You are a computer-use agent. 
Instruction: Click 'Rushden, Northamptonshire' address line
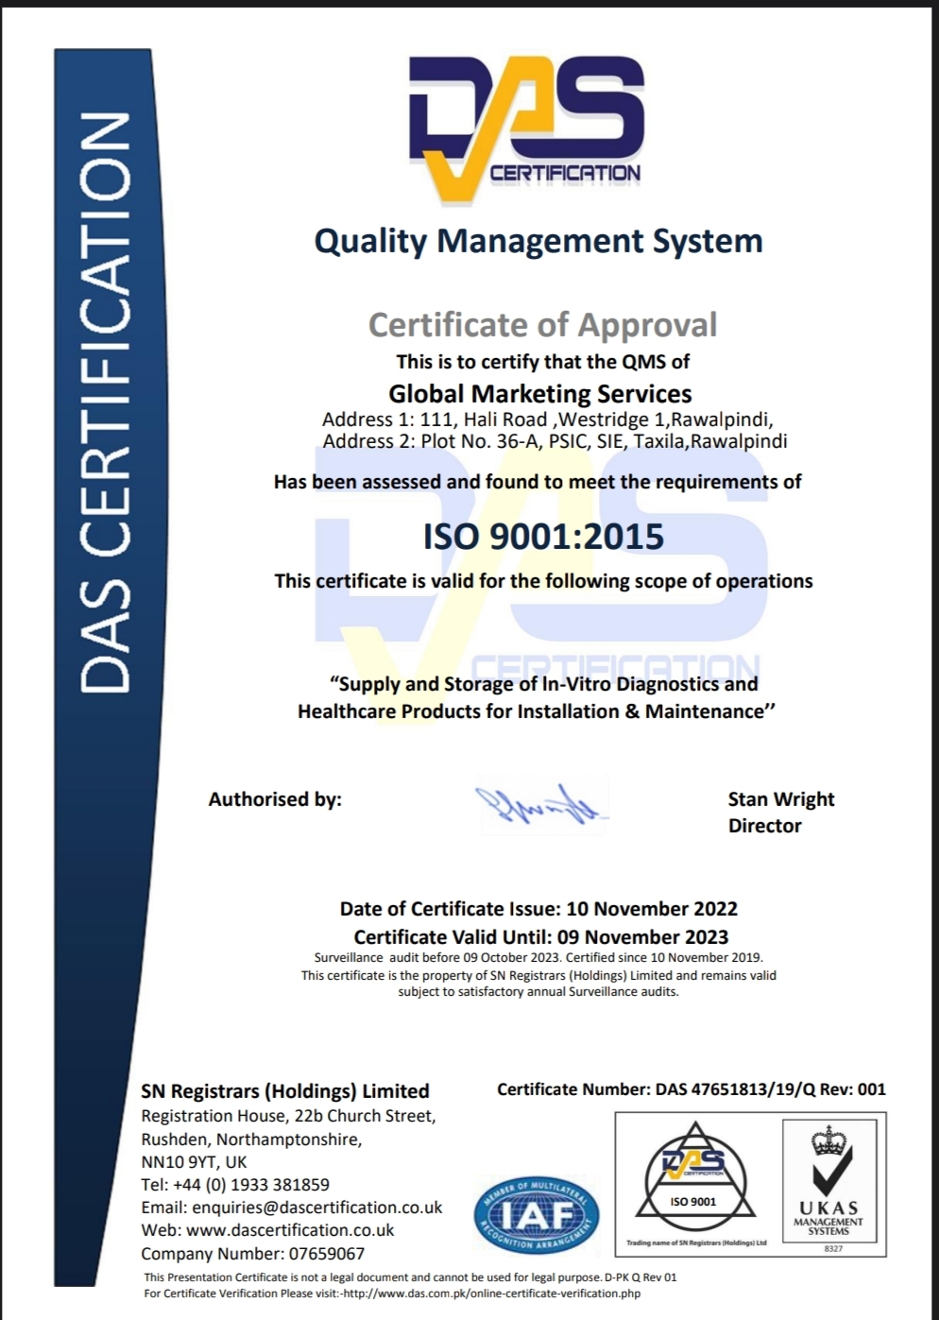coord(251,1140)
